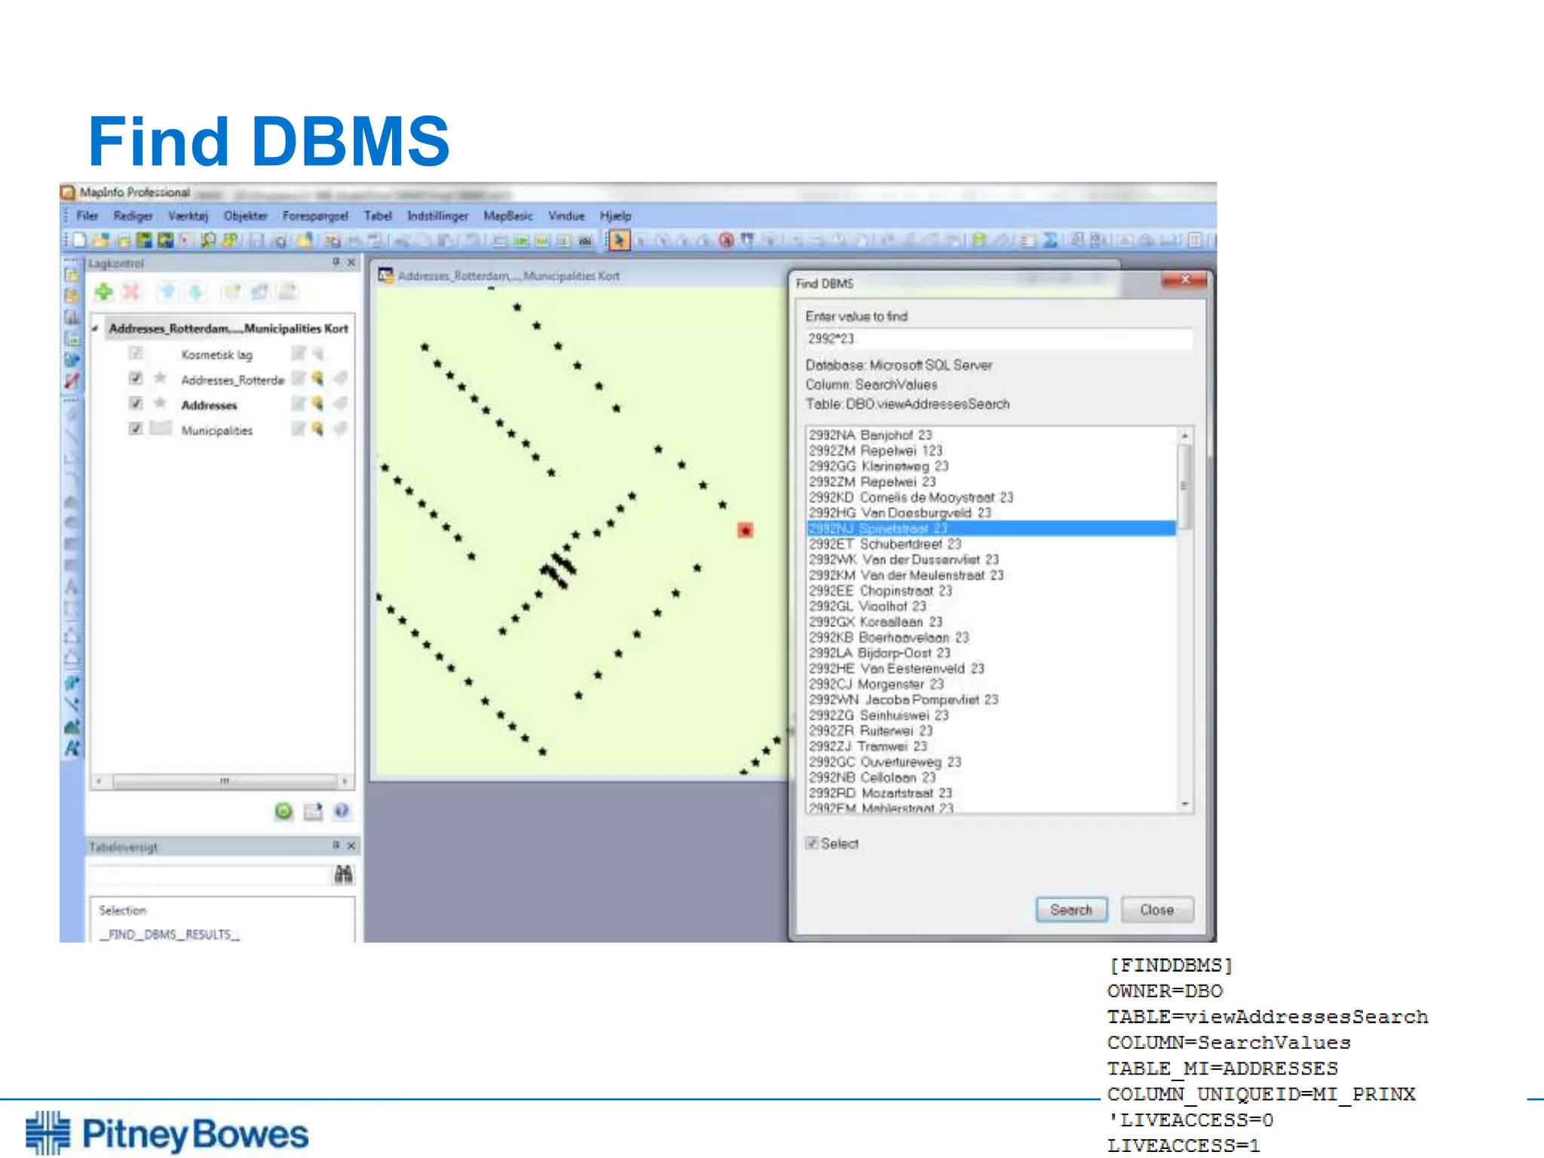Click the results list scrollbar down arrow
1544x1158 pixels.
[x=1185, y=804]
